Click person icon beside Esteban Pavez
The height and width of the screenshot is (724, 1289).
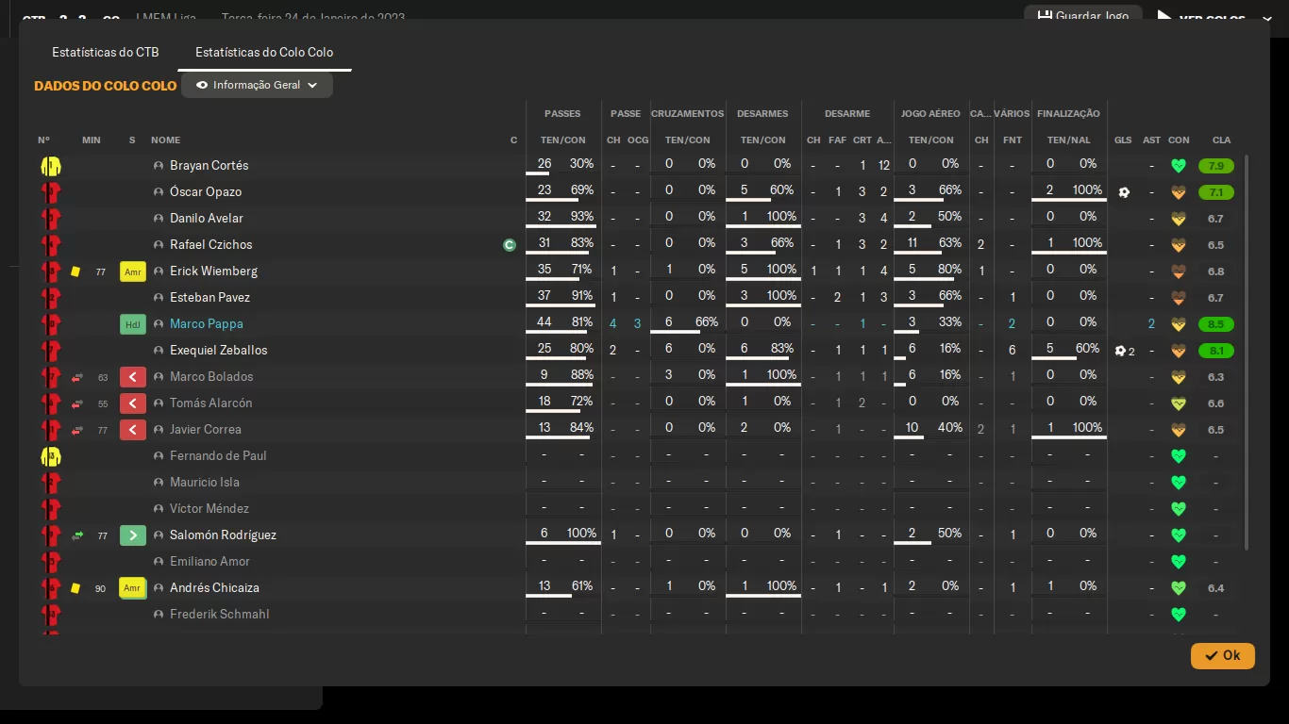click(159, 298)
